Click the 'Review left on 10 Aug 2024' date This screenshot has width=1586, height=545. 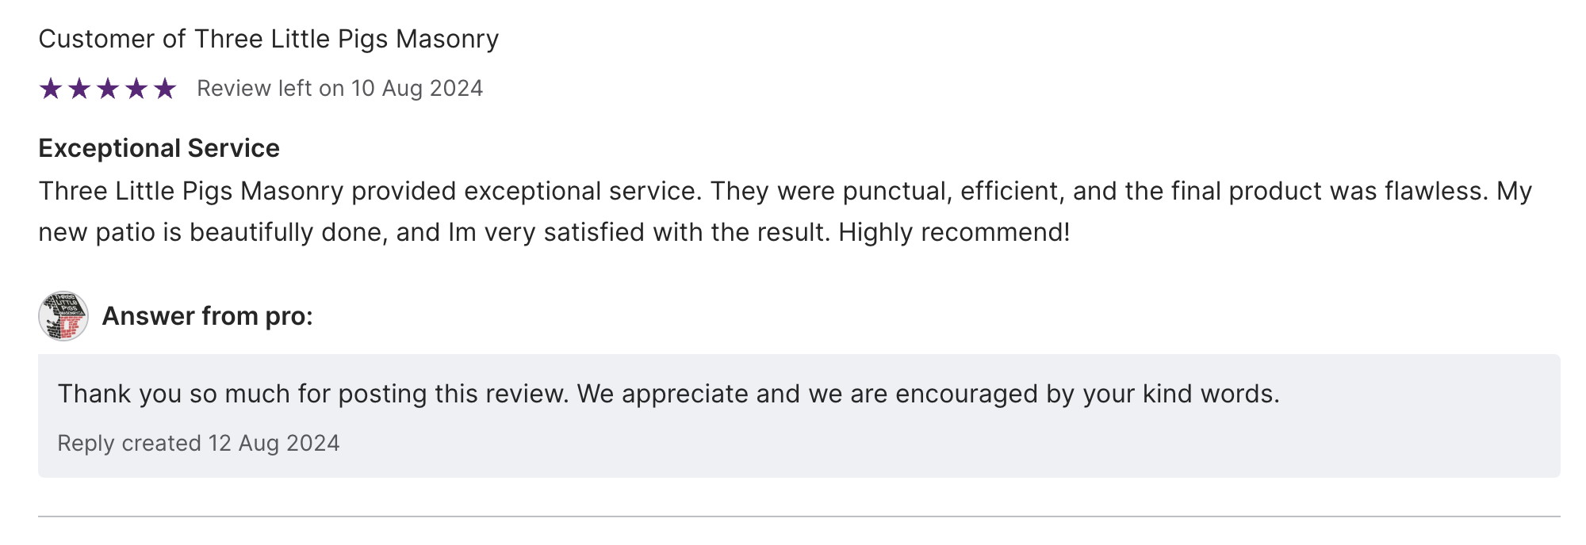pyautogui.click(x=339, y=89)
